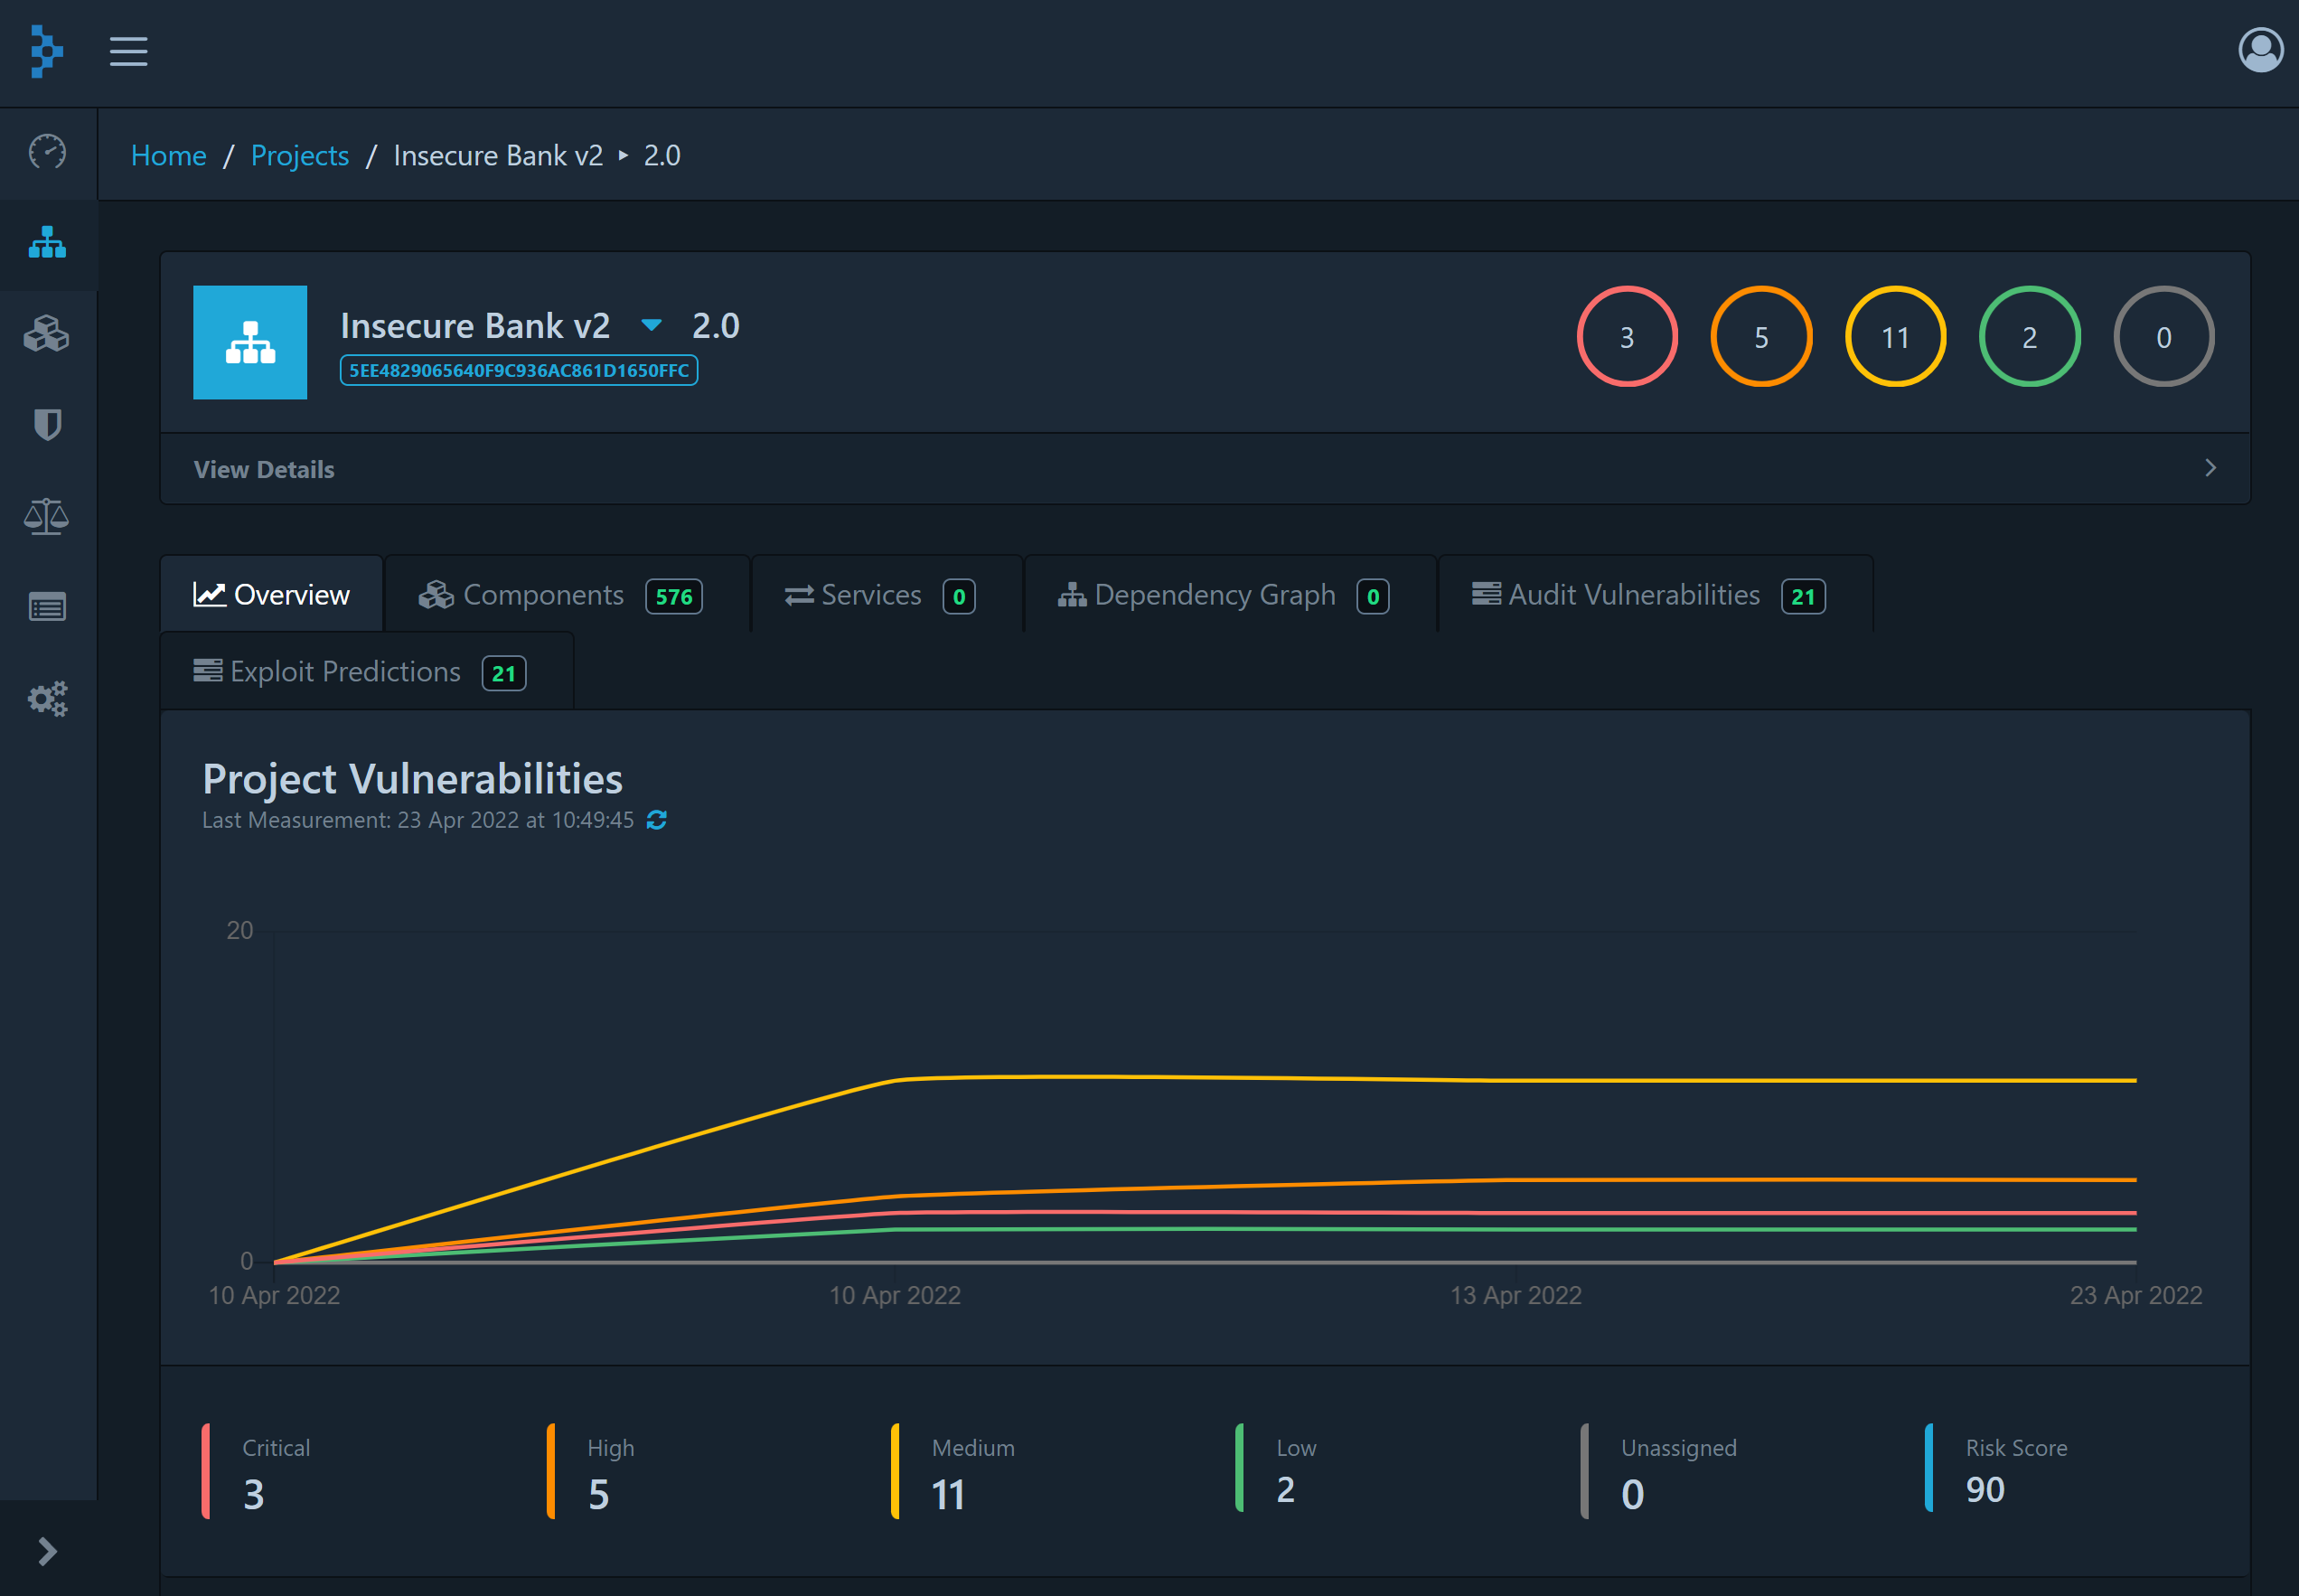Open the Components cubes icon in sidebar
Viewport: 2299px width, 1596px height.
tap(47, 334)
